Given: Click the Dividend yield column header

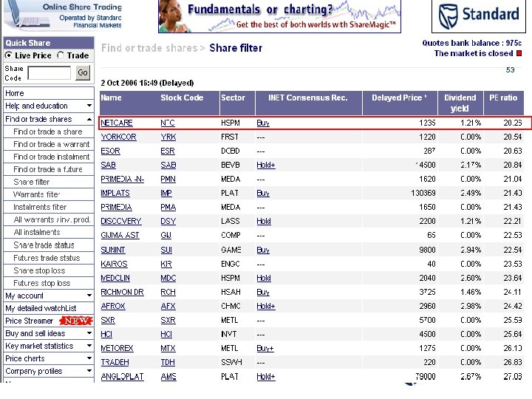Looking at the screenshot, I should (460, 103).
